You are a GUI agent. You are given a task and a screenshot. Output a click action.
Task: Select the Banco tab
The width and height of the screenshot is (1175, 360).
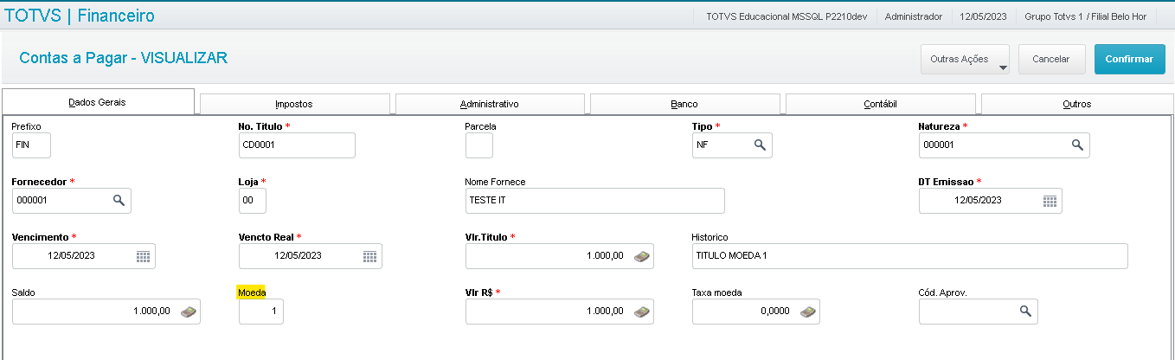(684, 104)
